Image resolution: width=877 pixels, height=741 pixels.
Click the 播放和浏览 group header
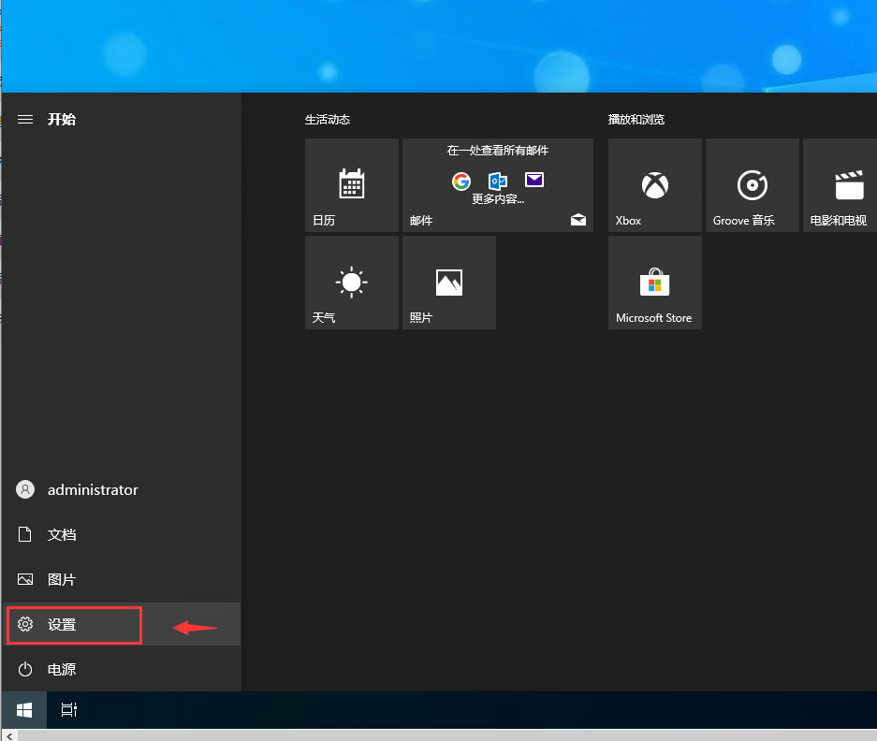636,120
